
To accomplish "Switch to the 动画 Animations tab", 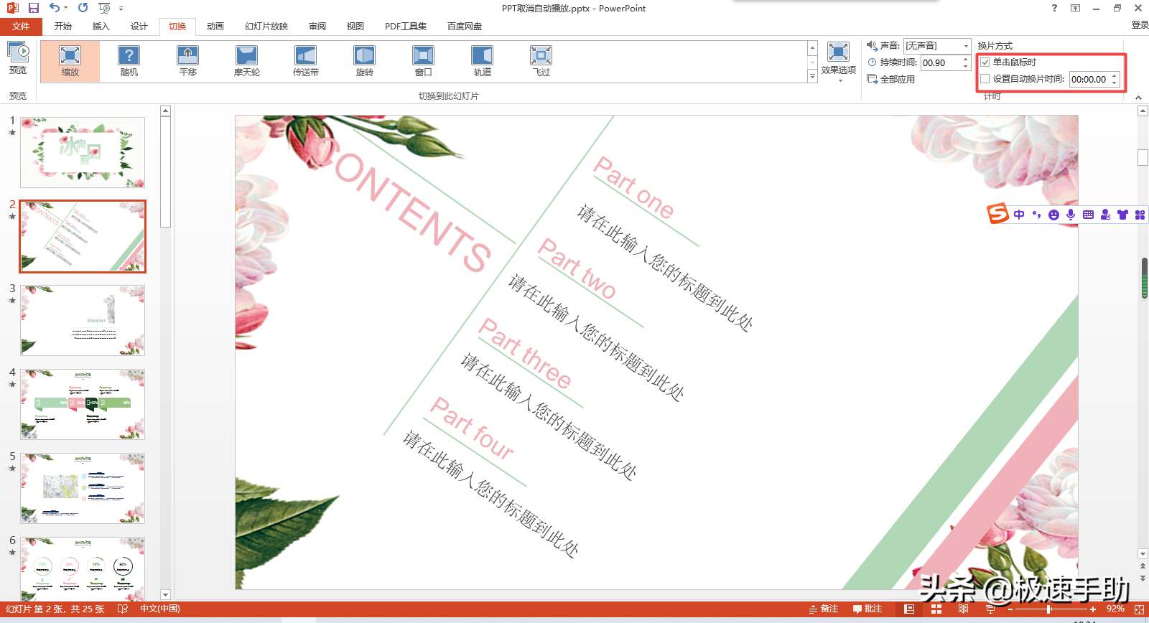I will (215, 27).
